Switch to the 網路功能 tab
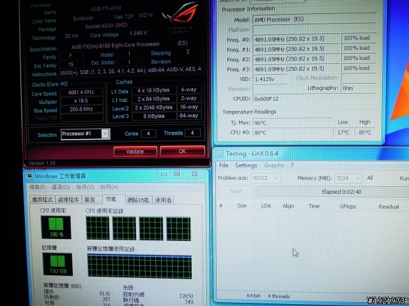 point(138,200)
